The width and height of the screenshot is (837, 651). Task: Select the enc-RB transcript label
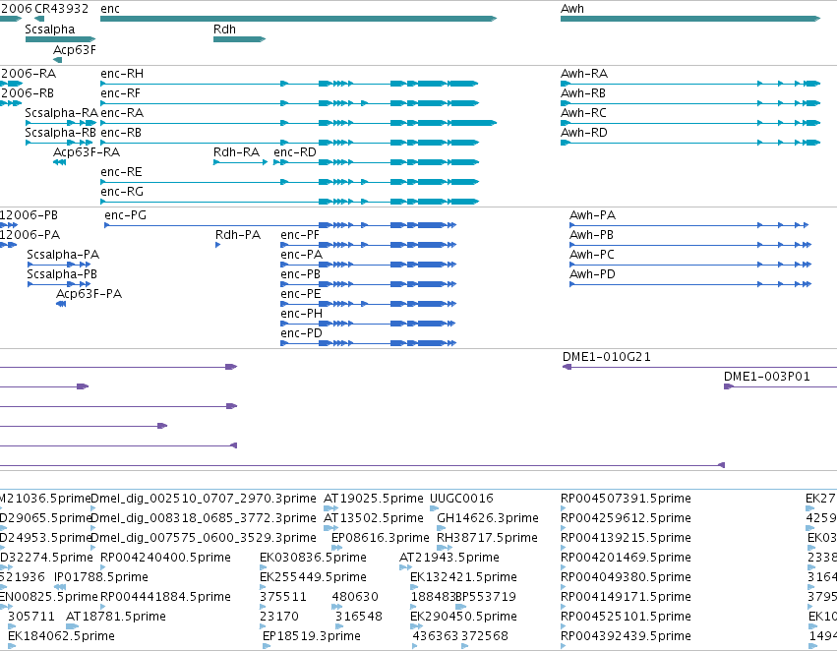click(121, 133)
